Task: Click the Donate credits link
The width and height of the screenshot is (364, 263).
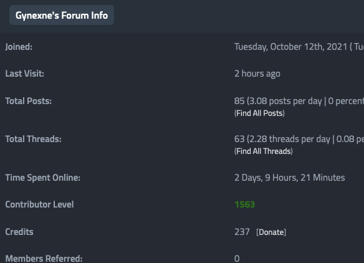Action: point(271,232)
